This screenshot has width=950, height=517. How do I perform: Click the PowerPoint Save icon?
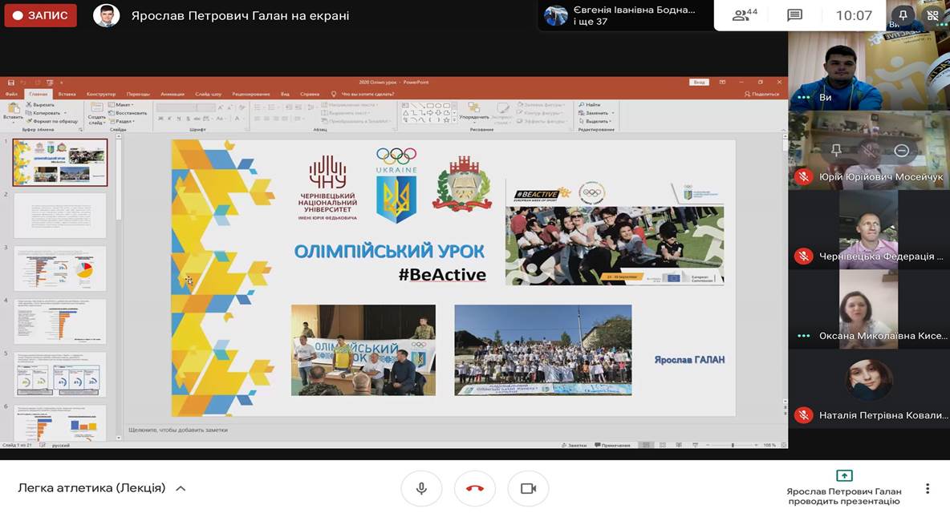click(x=11, y=83)
